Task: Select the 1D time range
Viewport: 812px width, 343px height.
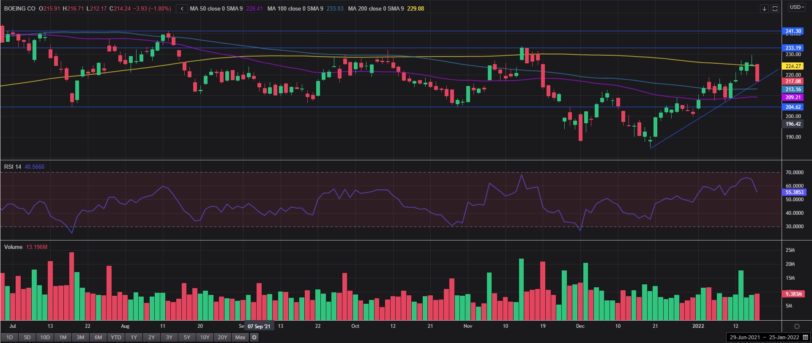Action: click(9, 337)
